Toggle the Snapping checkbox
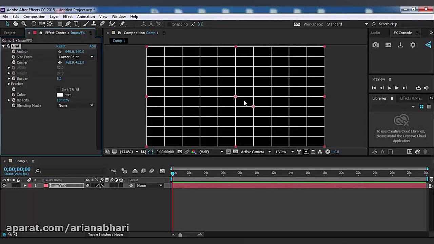Screen dimensions: 434x244 169,24
